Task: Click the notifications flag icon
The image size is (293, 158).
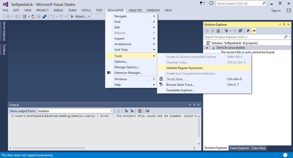Action: pos(202,3)
